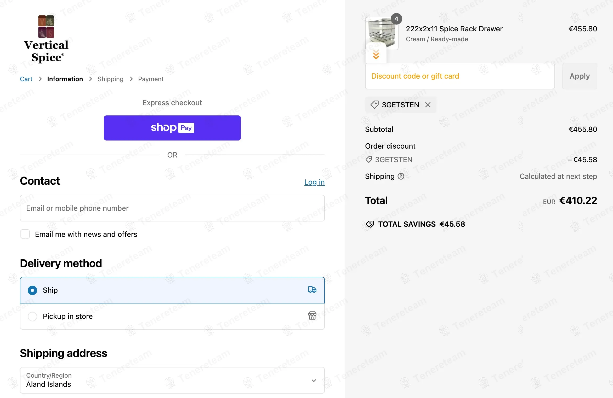The width and height of the screenshot is (613, 398).
Task: Click the Vertical Spice logo
Action: click(46, 39)
